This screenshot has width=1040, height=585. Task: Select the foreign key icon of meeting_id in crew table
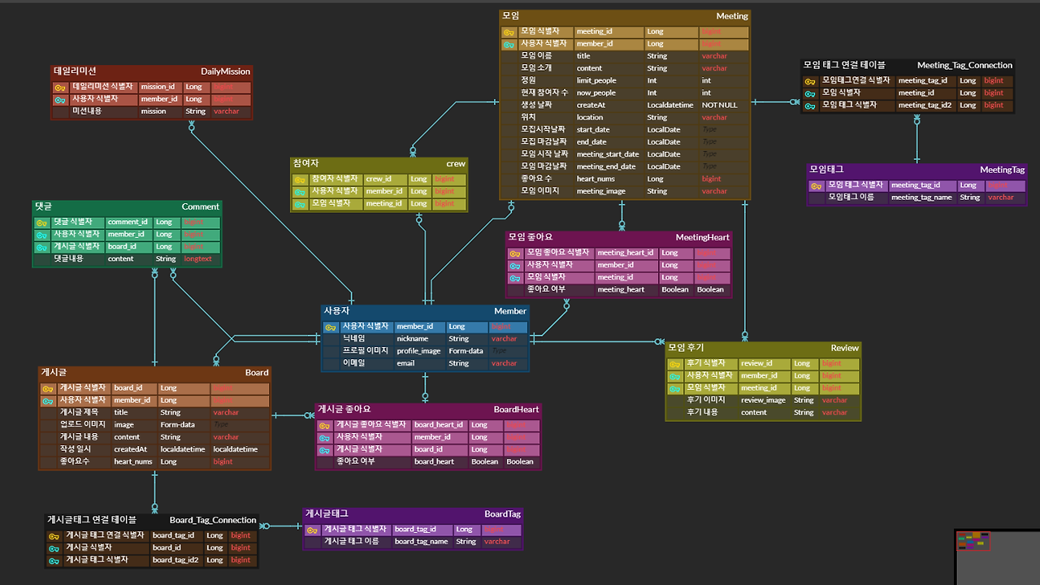click(x=300, y=204)
